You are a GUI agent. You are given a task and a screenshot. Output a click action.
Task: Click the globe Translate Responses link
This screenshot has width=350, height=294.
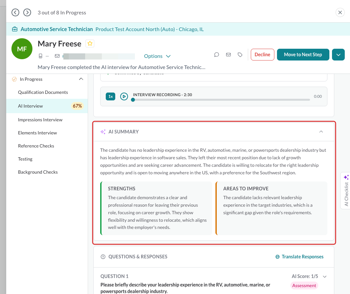pos(299,257)
